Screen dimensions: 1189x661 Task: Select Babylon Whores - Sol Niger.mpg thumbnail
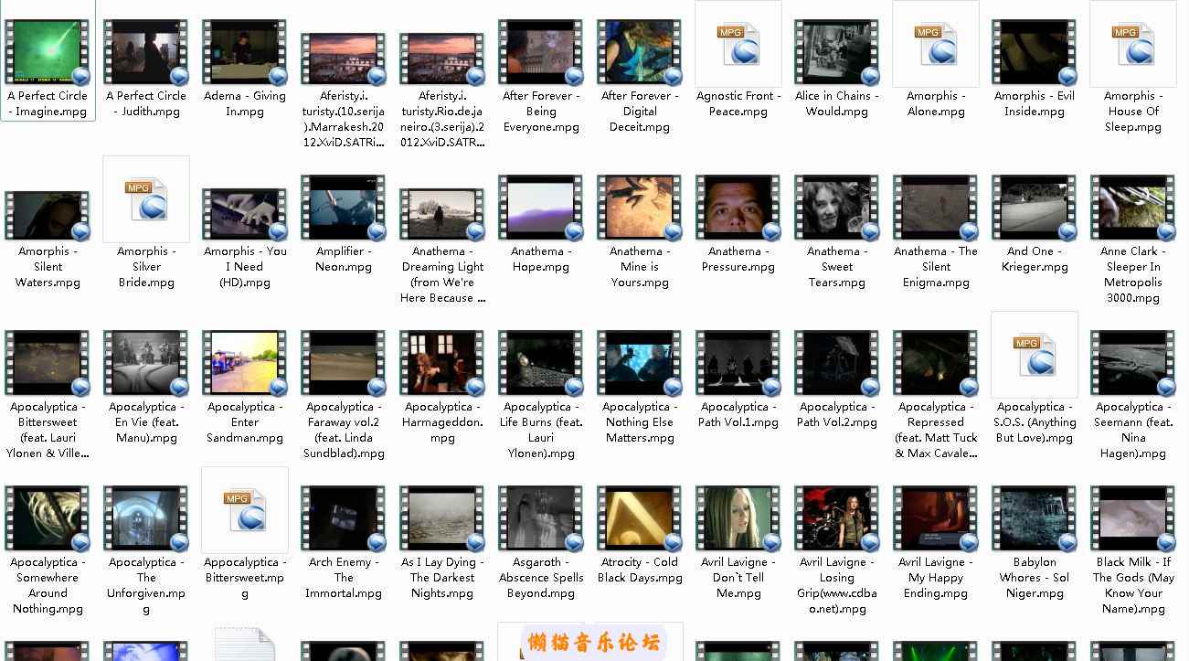[1035, 519]
